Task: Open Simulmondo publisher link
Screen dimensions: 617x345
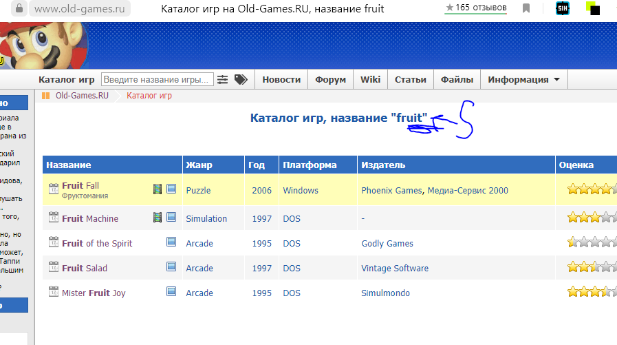Action: point(386,293)
